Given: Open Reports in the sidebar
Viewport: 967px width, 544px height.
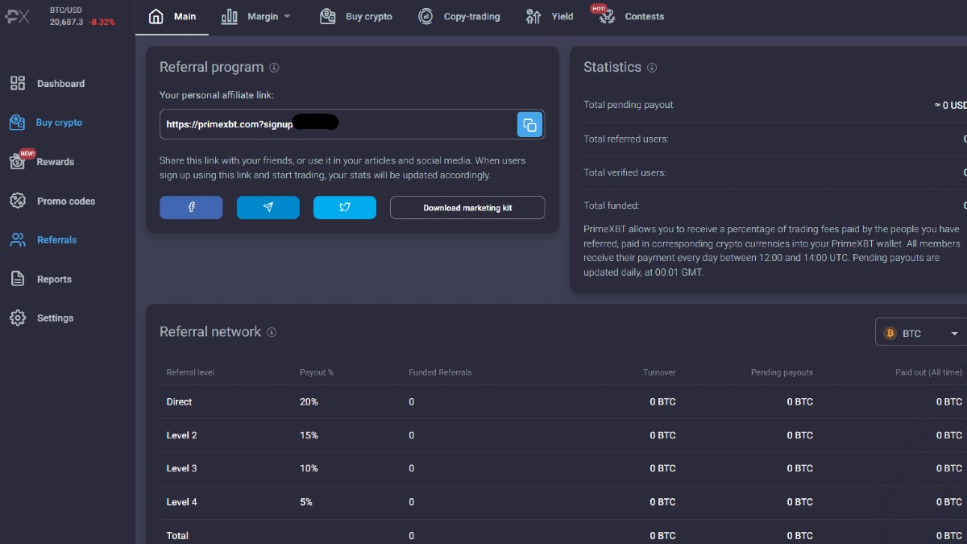Looking at the screenshot, I should pyautogui.click(x=54, y=280).
